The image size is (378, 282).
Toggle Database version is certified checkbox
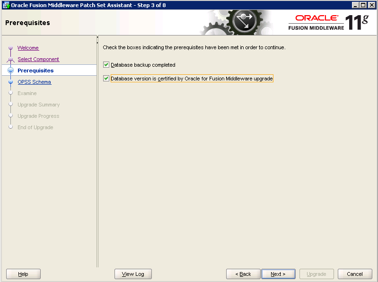point(106,79)
